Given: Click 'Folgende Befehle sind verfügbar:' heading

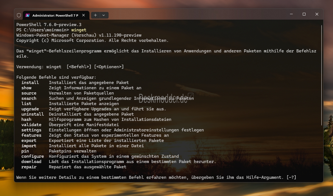Looking at the screenshot, I should 56,77.
